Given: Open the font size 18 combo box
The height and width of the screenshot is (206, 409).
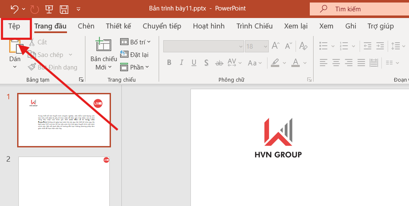Looking at the screenshot, I should [x=257, y=46].
